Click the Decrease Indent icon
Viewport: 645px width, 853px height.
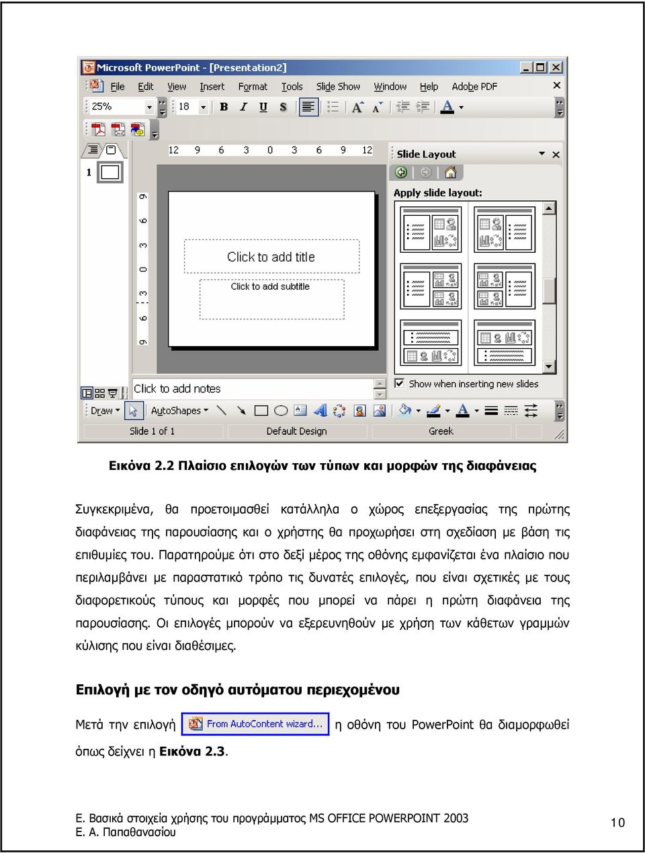(403, 107)
